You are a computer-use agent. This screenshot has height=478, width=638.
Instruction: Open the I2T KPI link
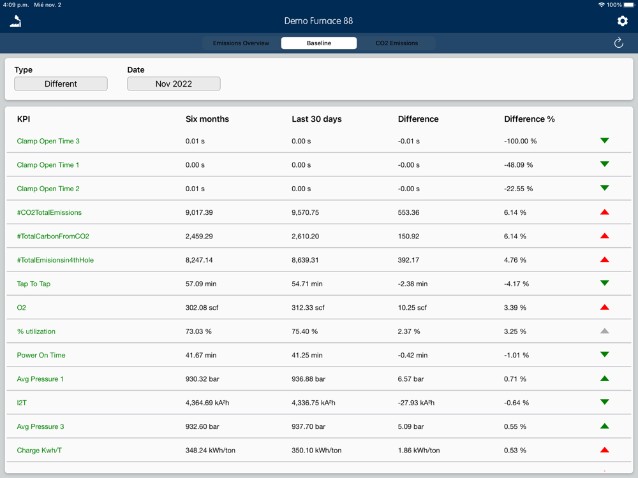tap(22, 403)
